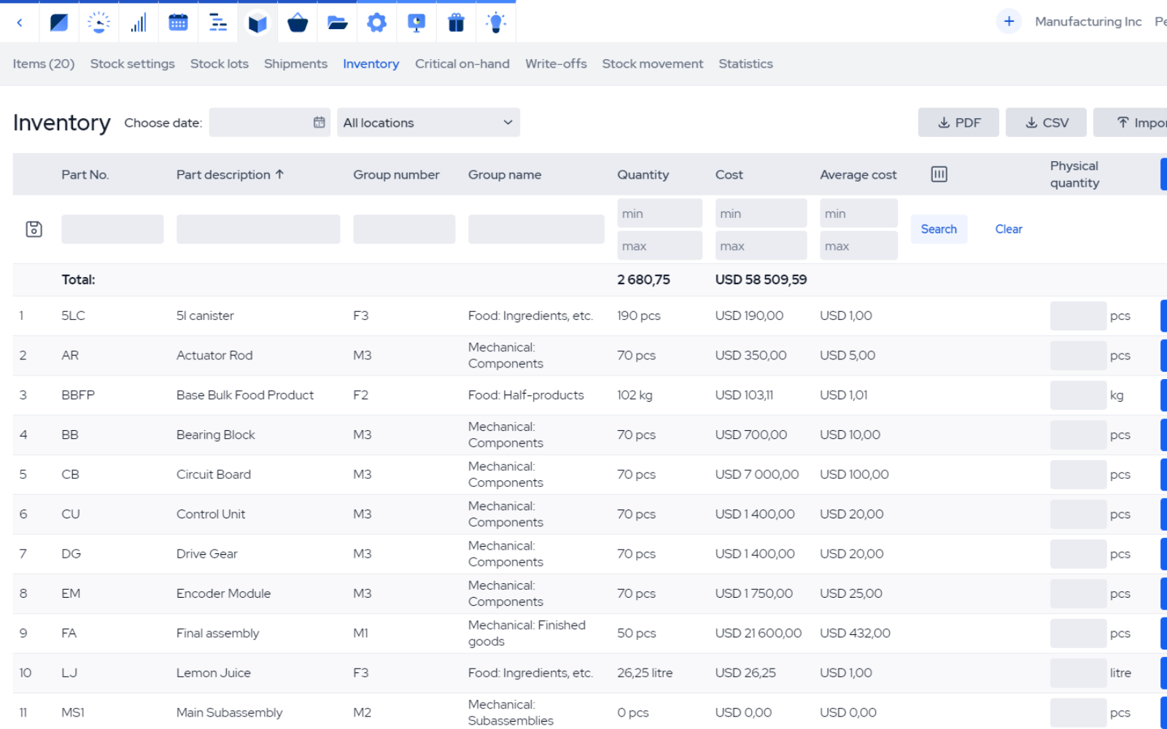Open the Choose date calendar picker

319,122
